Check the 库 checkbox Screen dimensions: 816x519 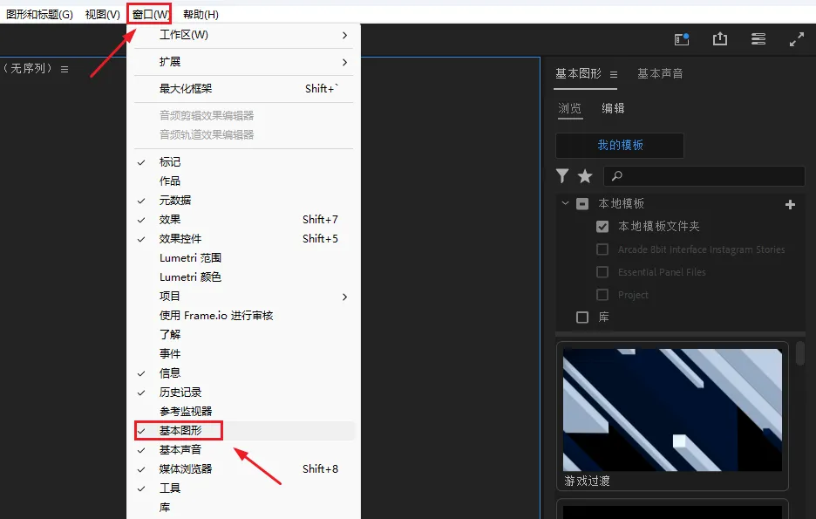582,318
